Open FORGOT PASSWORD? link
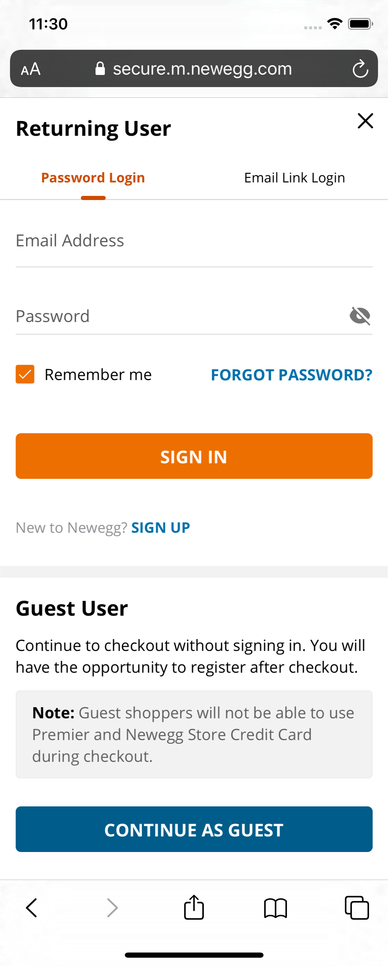 tap(291, 375)
